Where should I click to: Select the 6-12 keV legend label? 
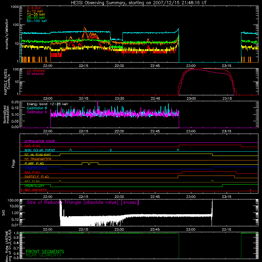35,11
